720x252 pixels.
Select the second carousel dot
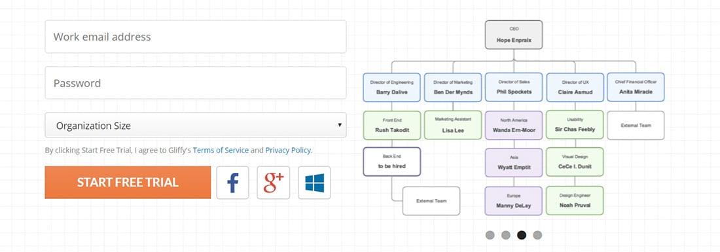click(505, 235)
